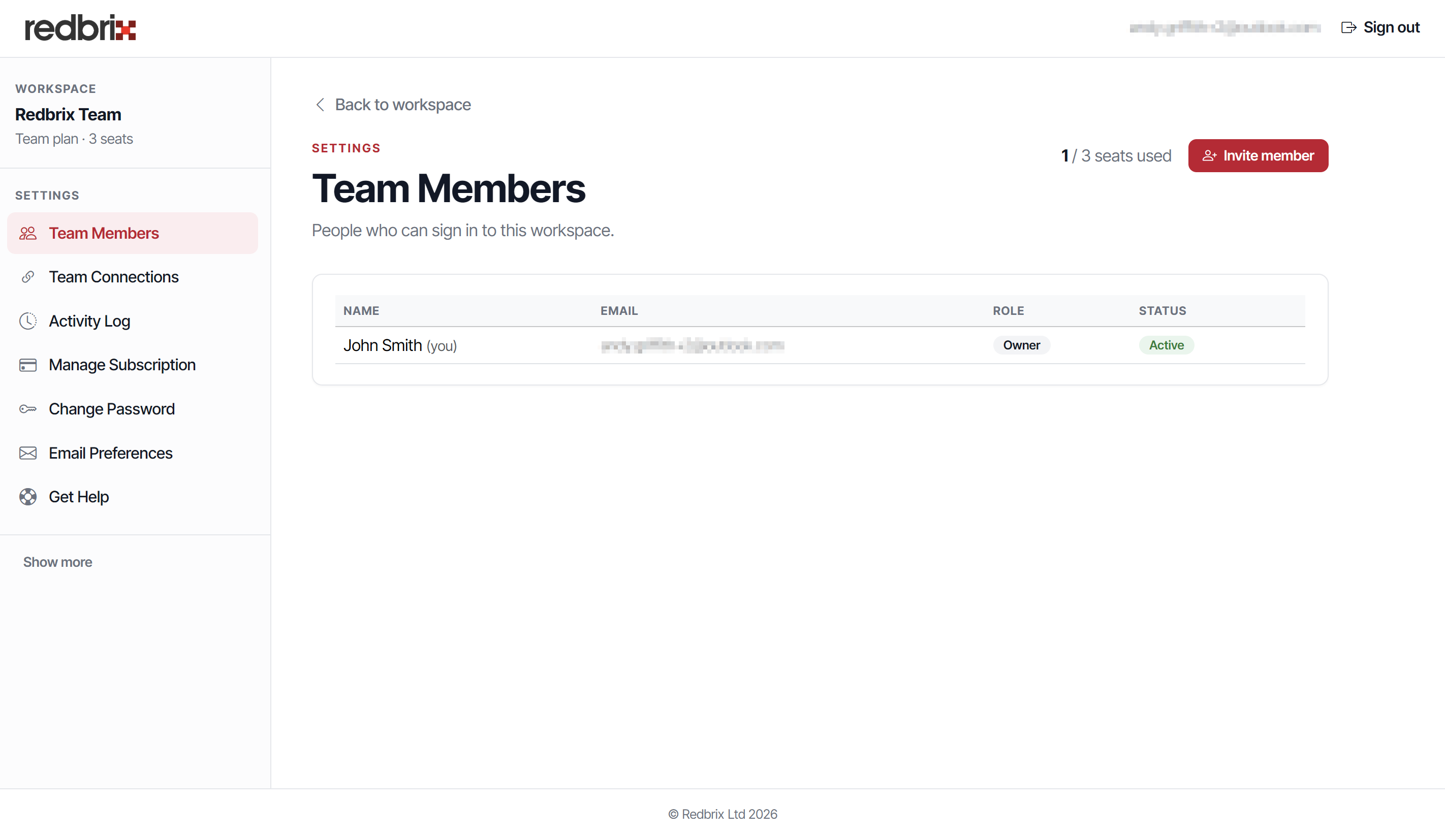This screenshot has height=835, width=1445.
Task: Select the John Smith (you) name cell
Action: pos(400,345)
